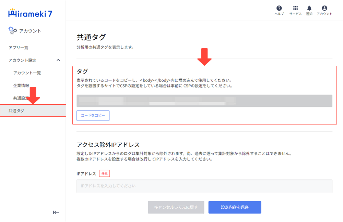Select アカウント設定 in the sidebar

click(22, 60)
